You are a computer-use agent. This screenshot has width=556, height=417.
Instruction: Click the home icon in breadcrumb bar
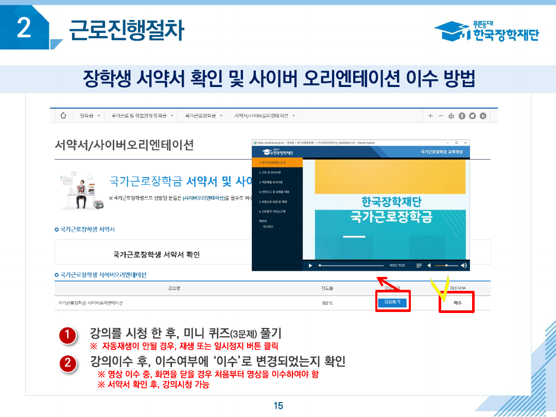coord(63,116)
